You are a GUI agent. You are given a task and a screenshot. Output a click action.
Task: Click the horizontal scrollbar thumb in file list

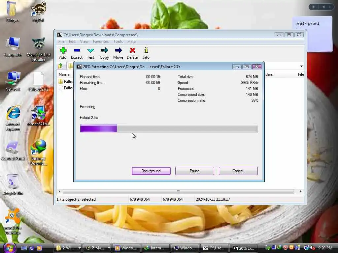[x=178, y=191]
